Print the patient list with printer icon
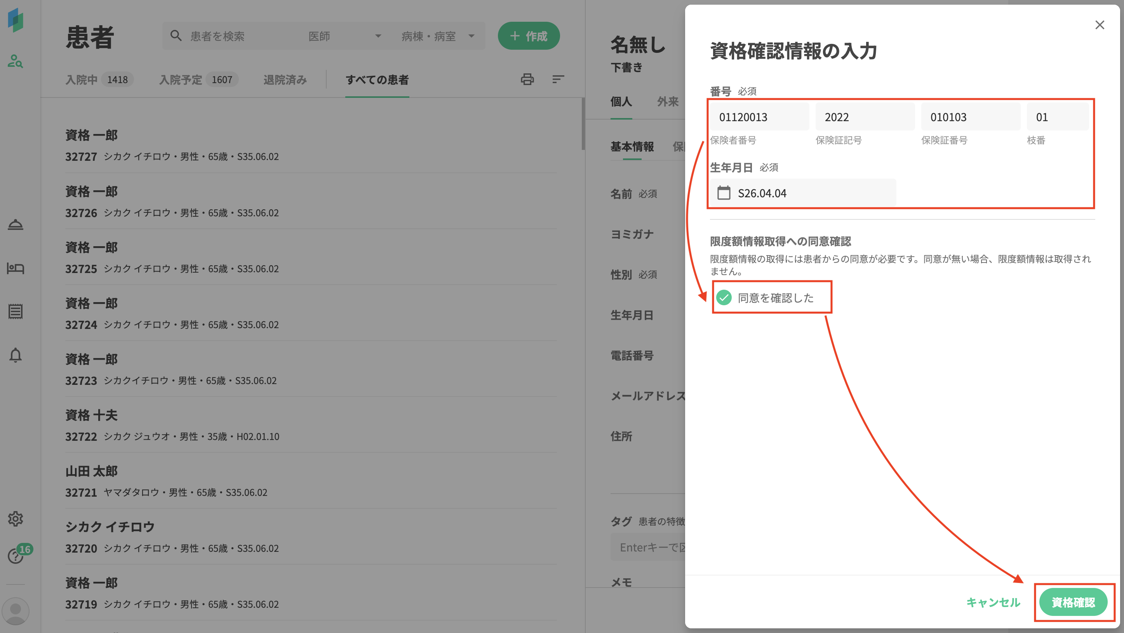The height and width of the screenshot is (633, 1124). coord(527,79)
